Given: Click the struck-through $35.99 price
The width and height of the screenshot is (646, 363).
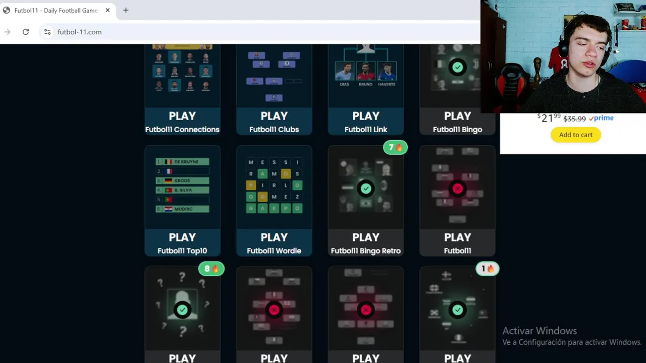Looking at the screenshot, I should [574, 119].
